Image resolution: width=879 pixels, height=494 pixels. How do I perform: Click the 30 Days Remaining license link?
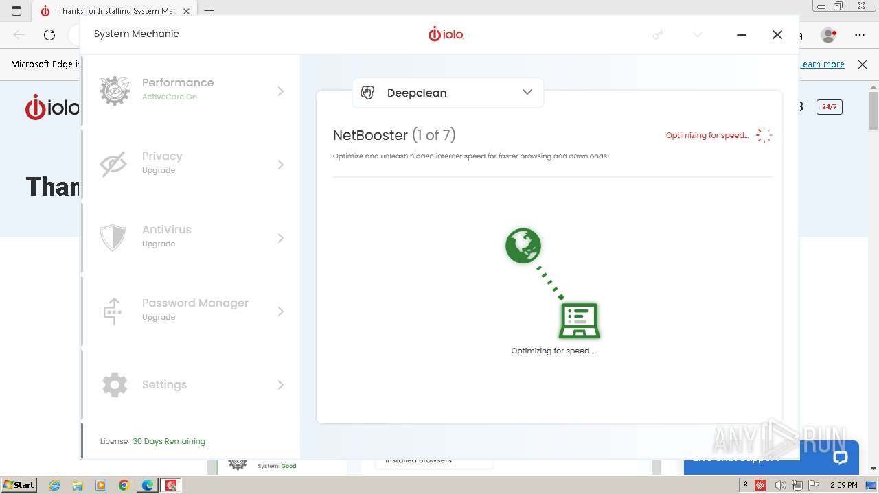tap(169, 441)
